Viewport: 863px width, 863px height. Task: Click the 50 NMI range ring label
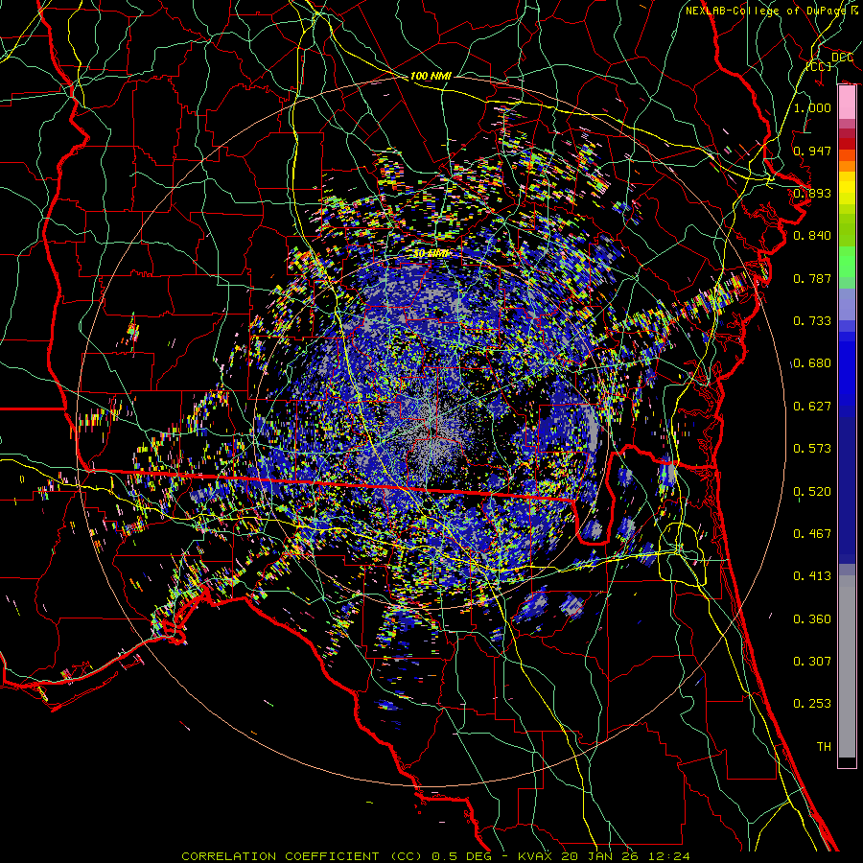pyautogui.click(x=431, y=254)
